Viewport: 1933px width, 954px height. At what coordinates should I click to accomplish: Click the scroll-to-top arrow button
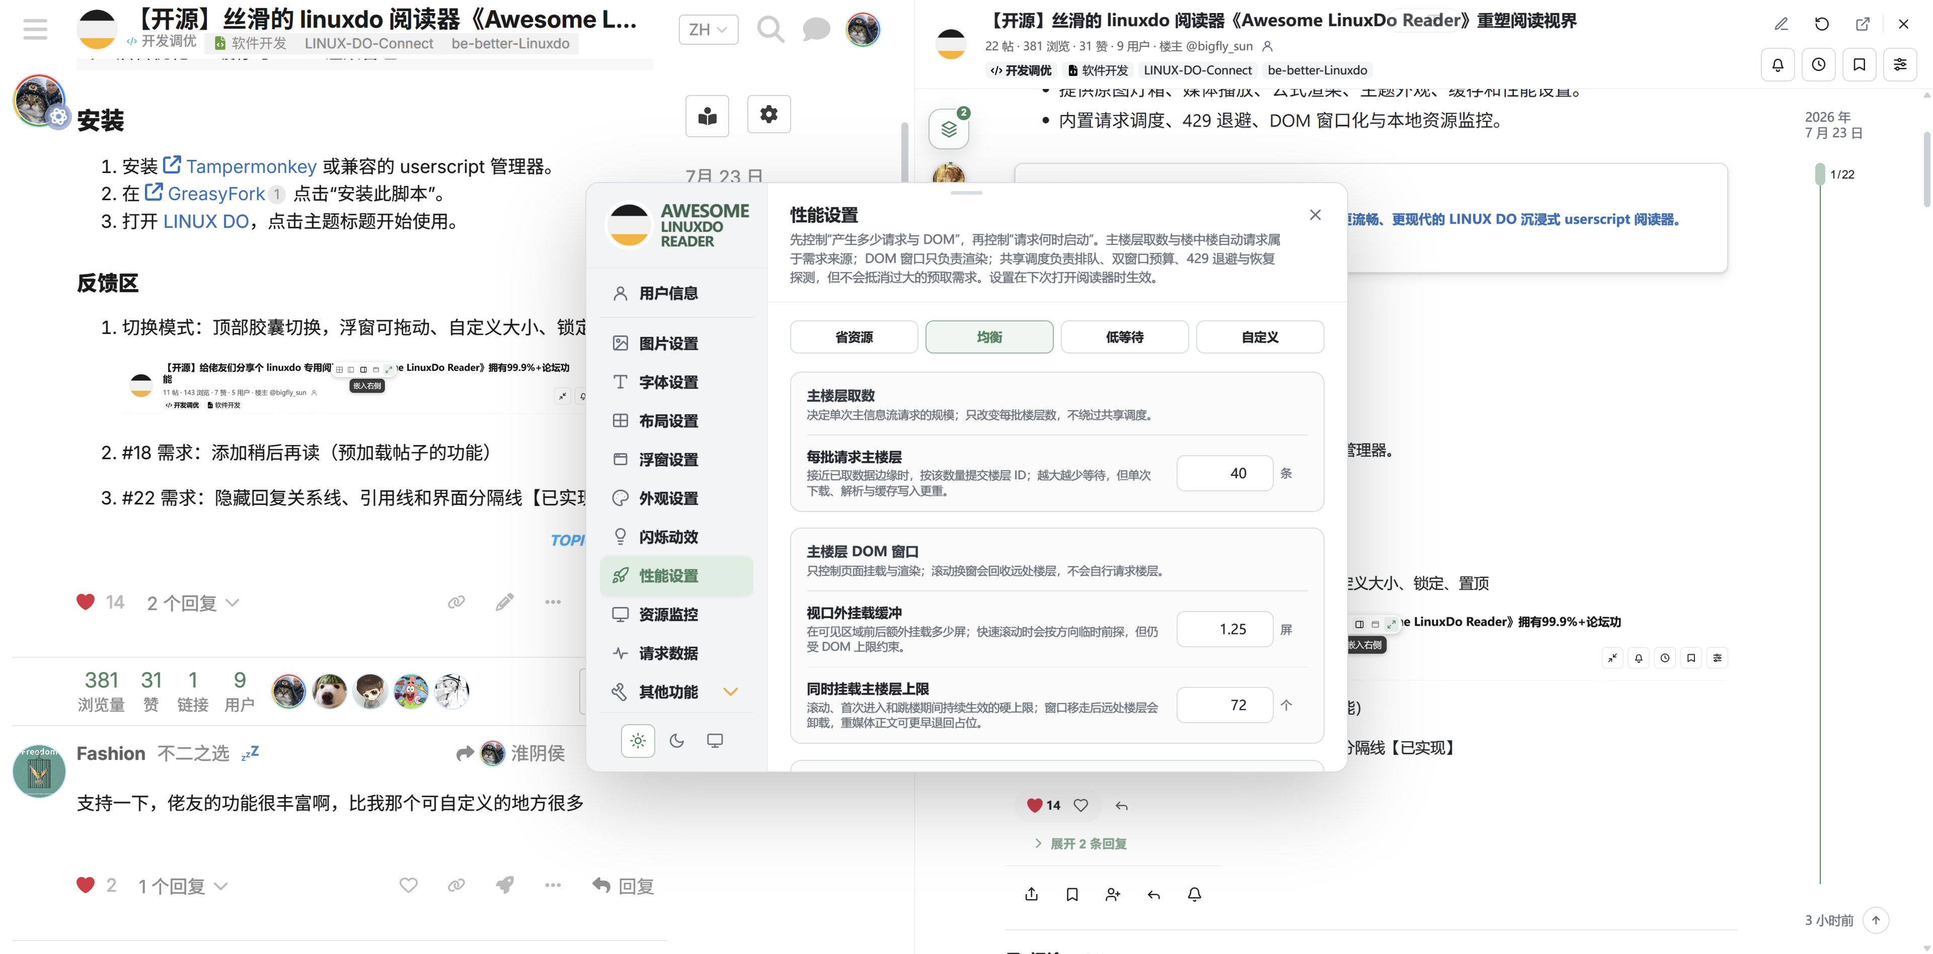1875,919
